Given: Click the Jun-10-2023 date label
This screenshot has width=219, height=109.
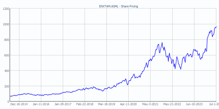Looking at the screenshot, I should pyautogui.click(x=194, y=104).
